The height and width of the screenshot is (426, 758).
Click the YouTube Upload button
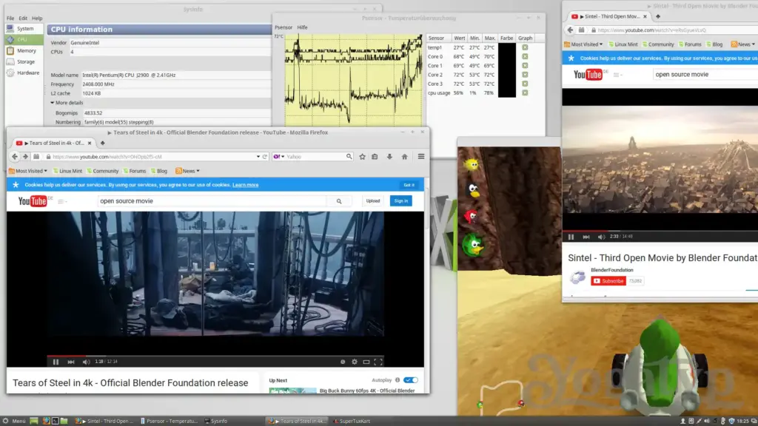373,201
